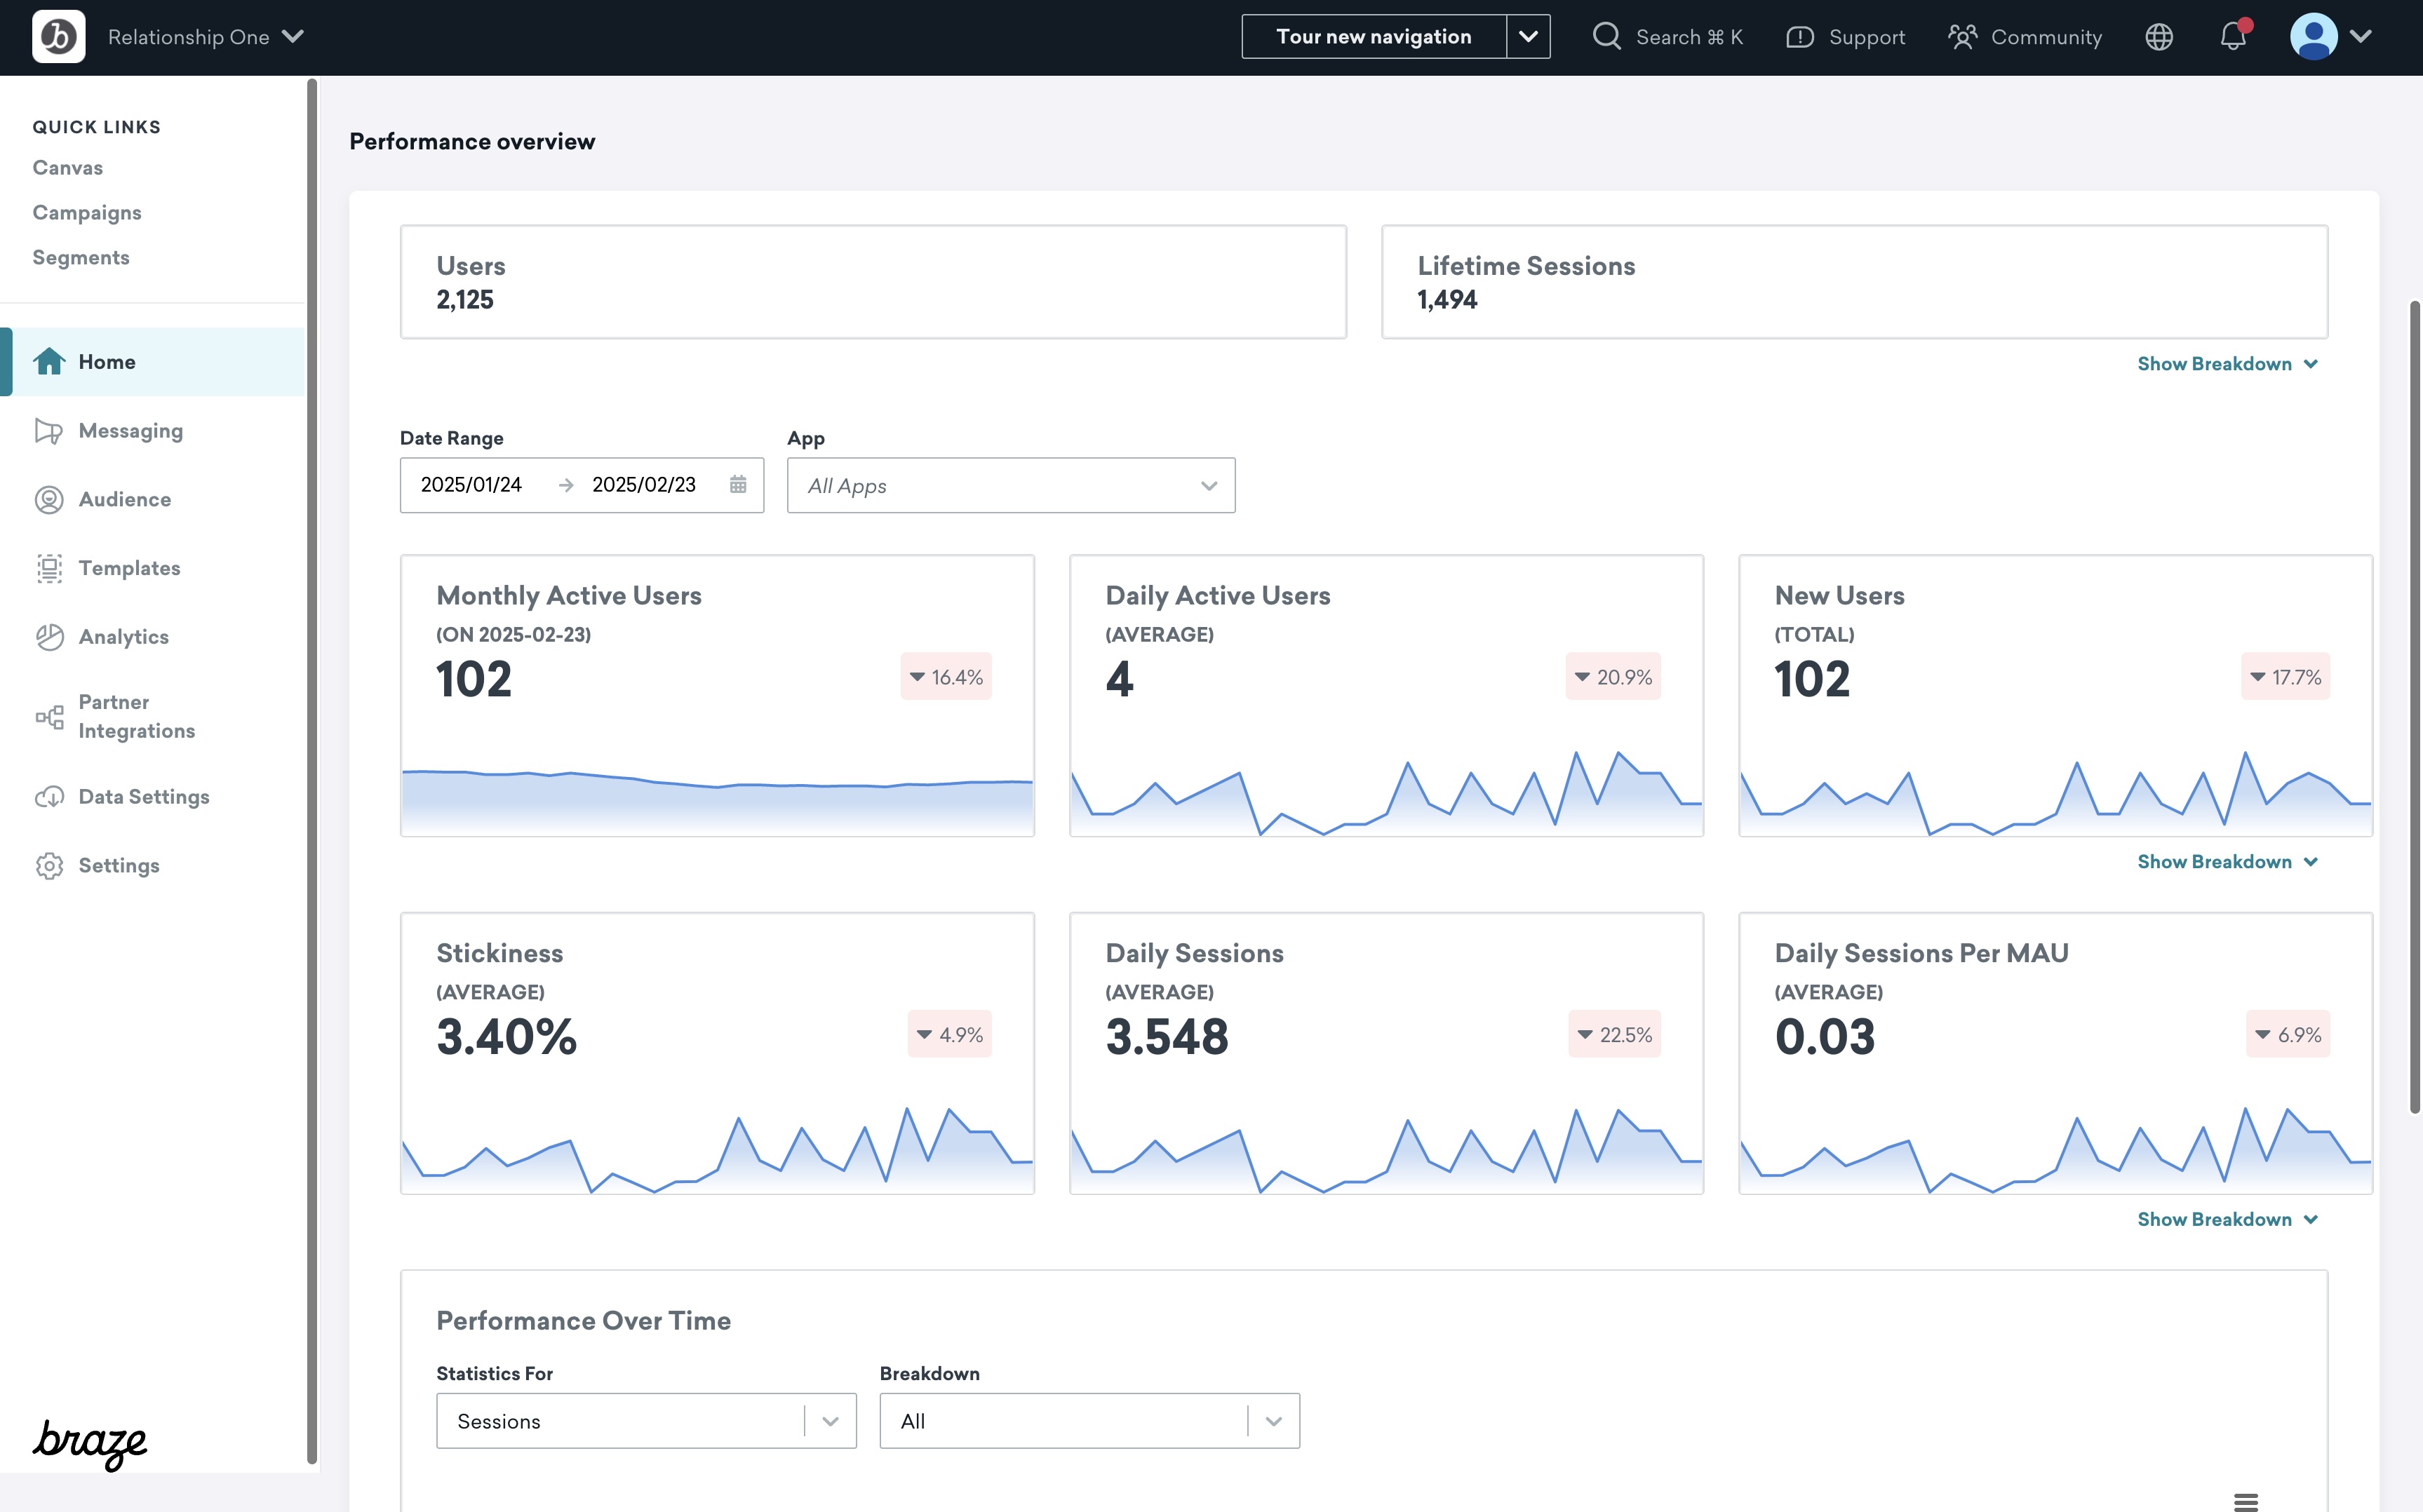Click the calendar icon in Date Range

coord(738,485)
